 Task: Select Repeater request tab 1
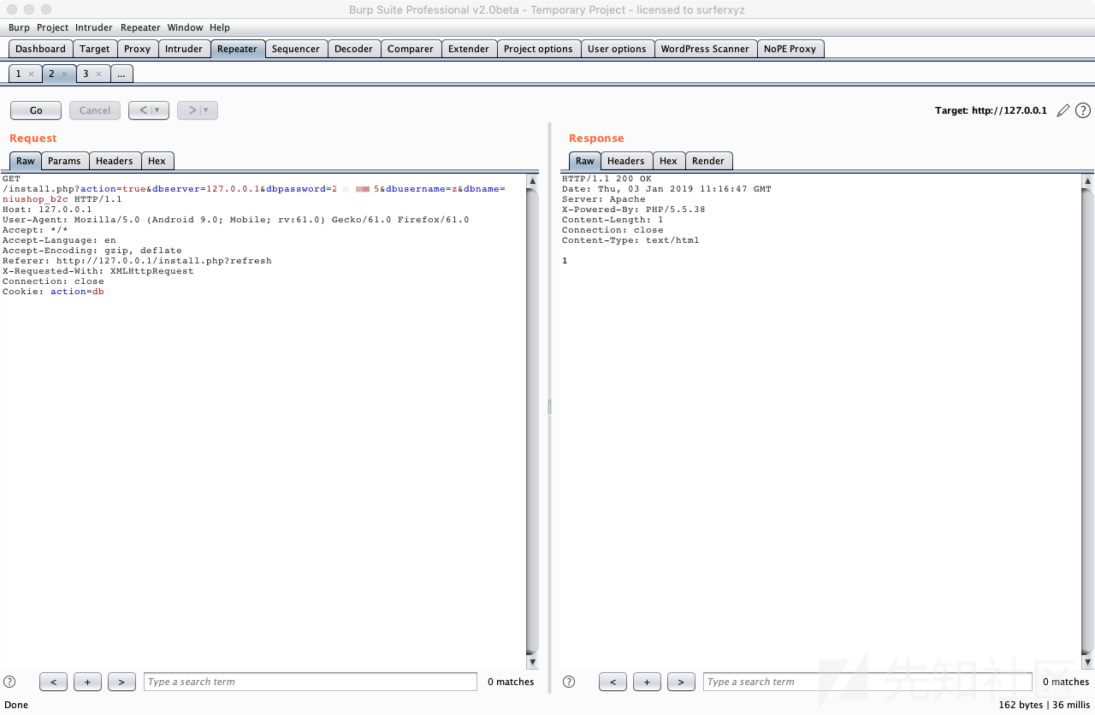tap(19, 74)
